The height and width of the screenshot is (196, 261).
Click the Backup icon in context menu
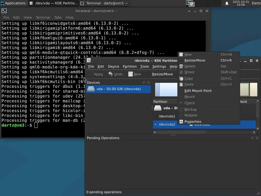[181, 109]
